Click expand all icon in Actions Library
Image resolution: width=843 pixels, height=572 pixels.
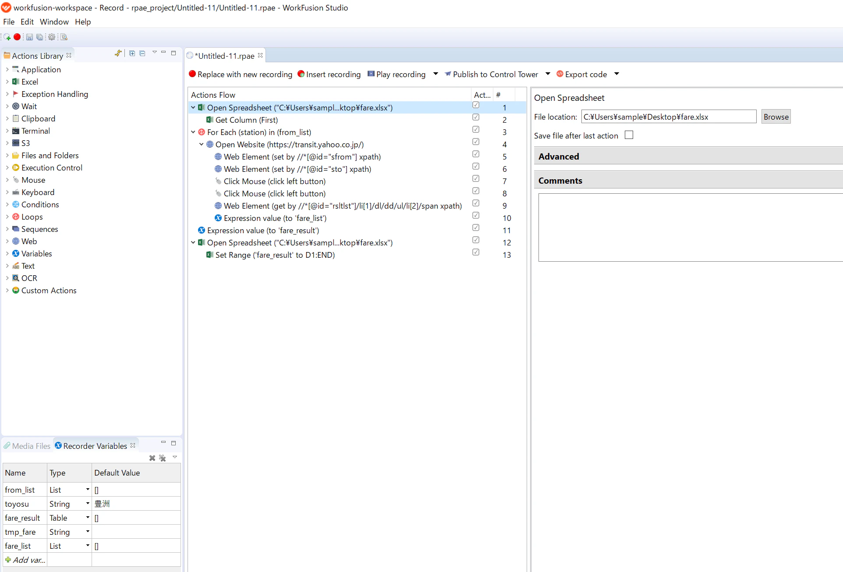point(132,53)
